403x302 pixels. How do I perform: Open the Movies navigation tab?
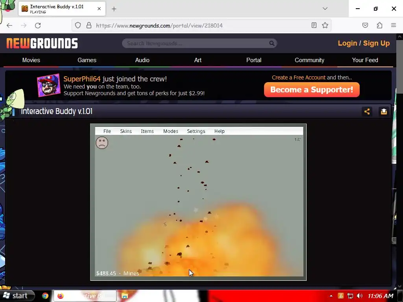(31, 60)
